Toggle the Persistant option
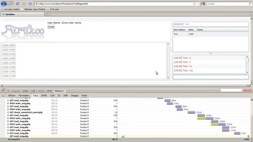 24,95
